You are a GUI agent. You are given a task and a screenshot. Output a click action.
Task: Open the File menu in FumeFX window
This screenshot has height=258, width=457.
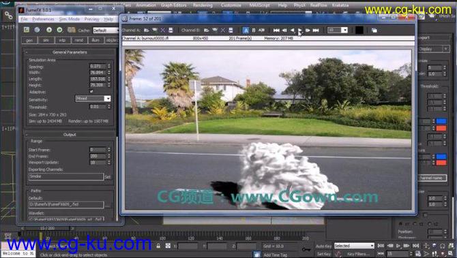(x=24, y=19)
